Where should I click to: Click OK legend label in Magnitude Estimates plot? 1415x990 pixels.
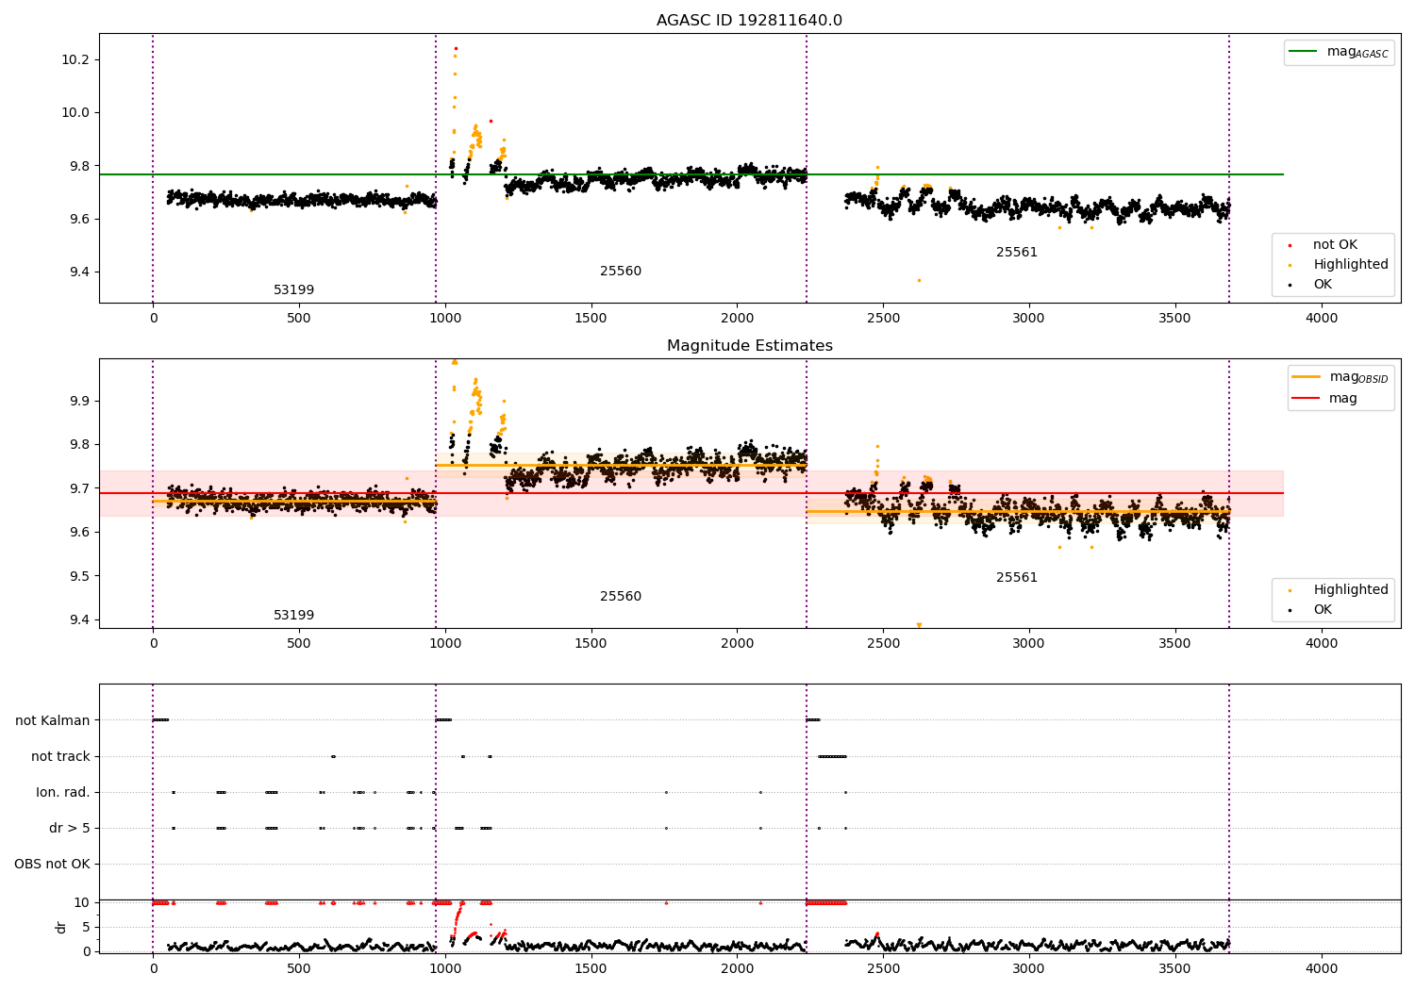coord(1323,610)
